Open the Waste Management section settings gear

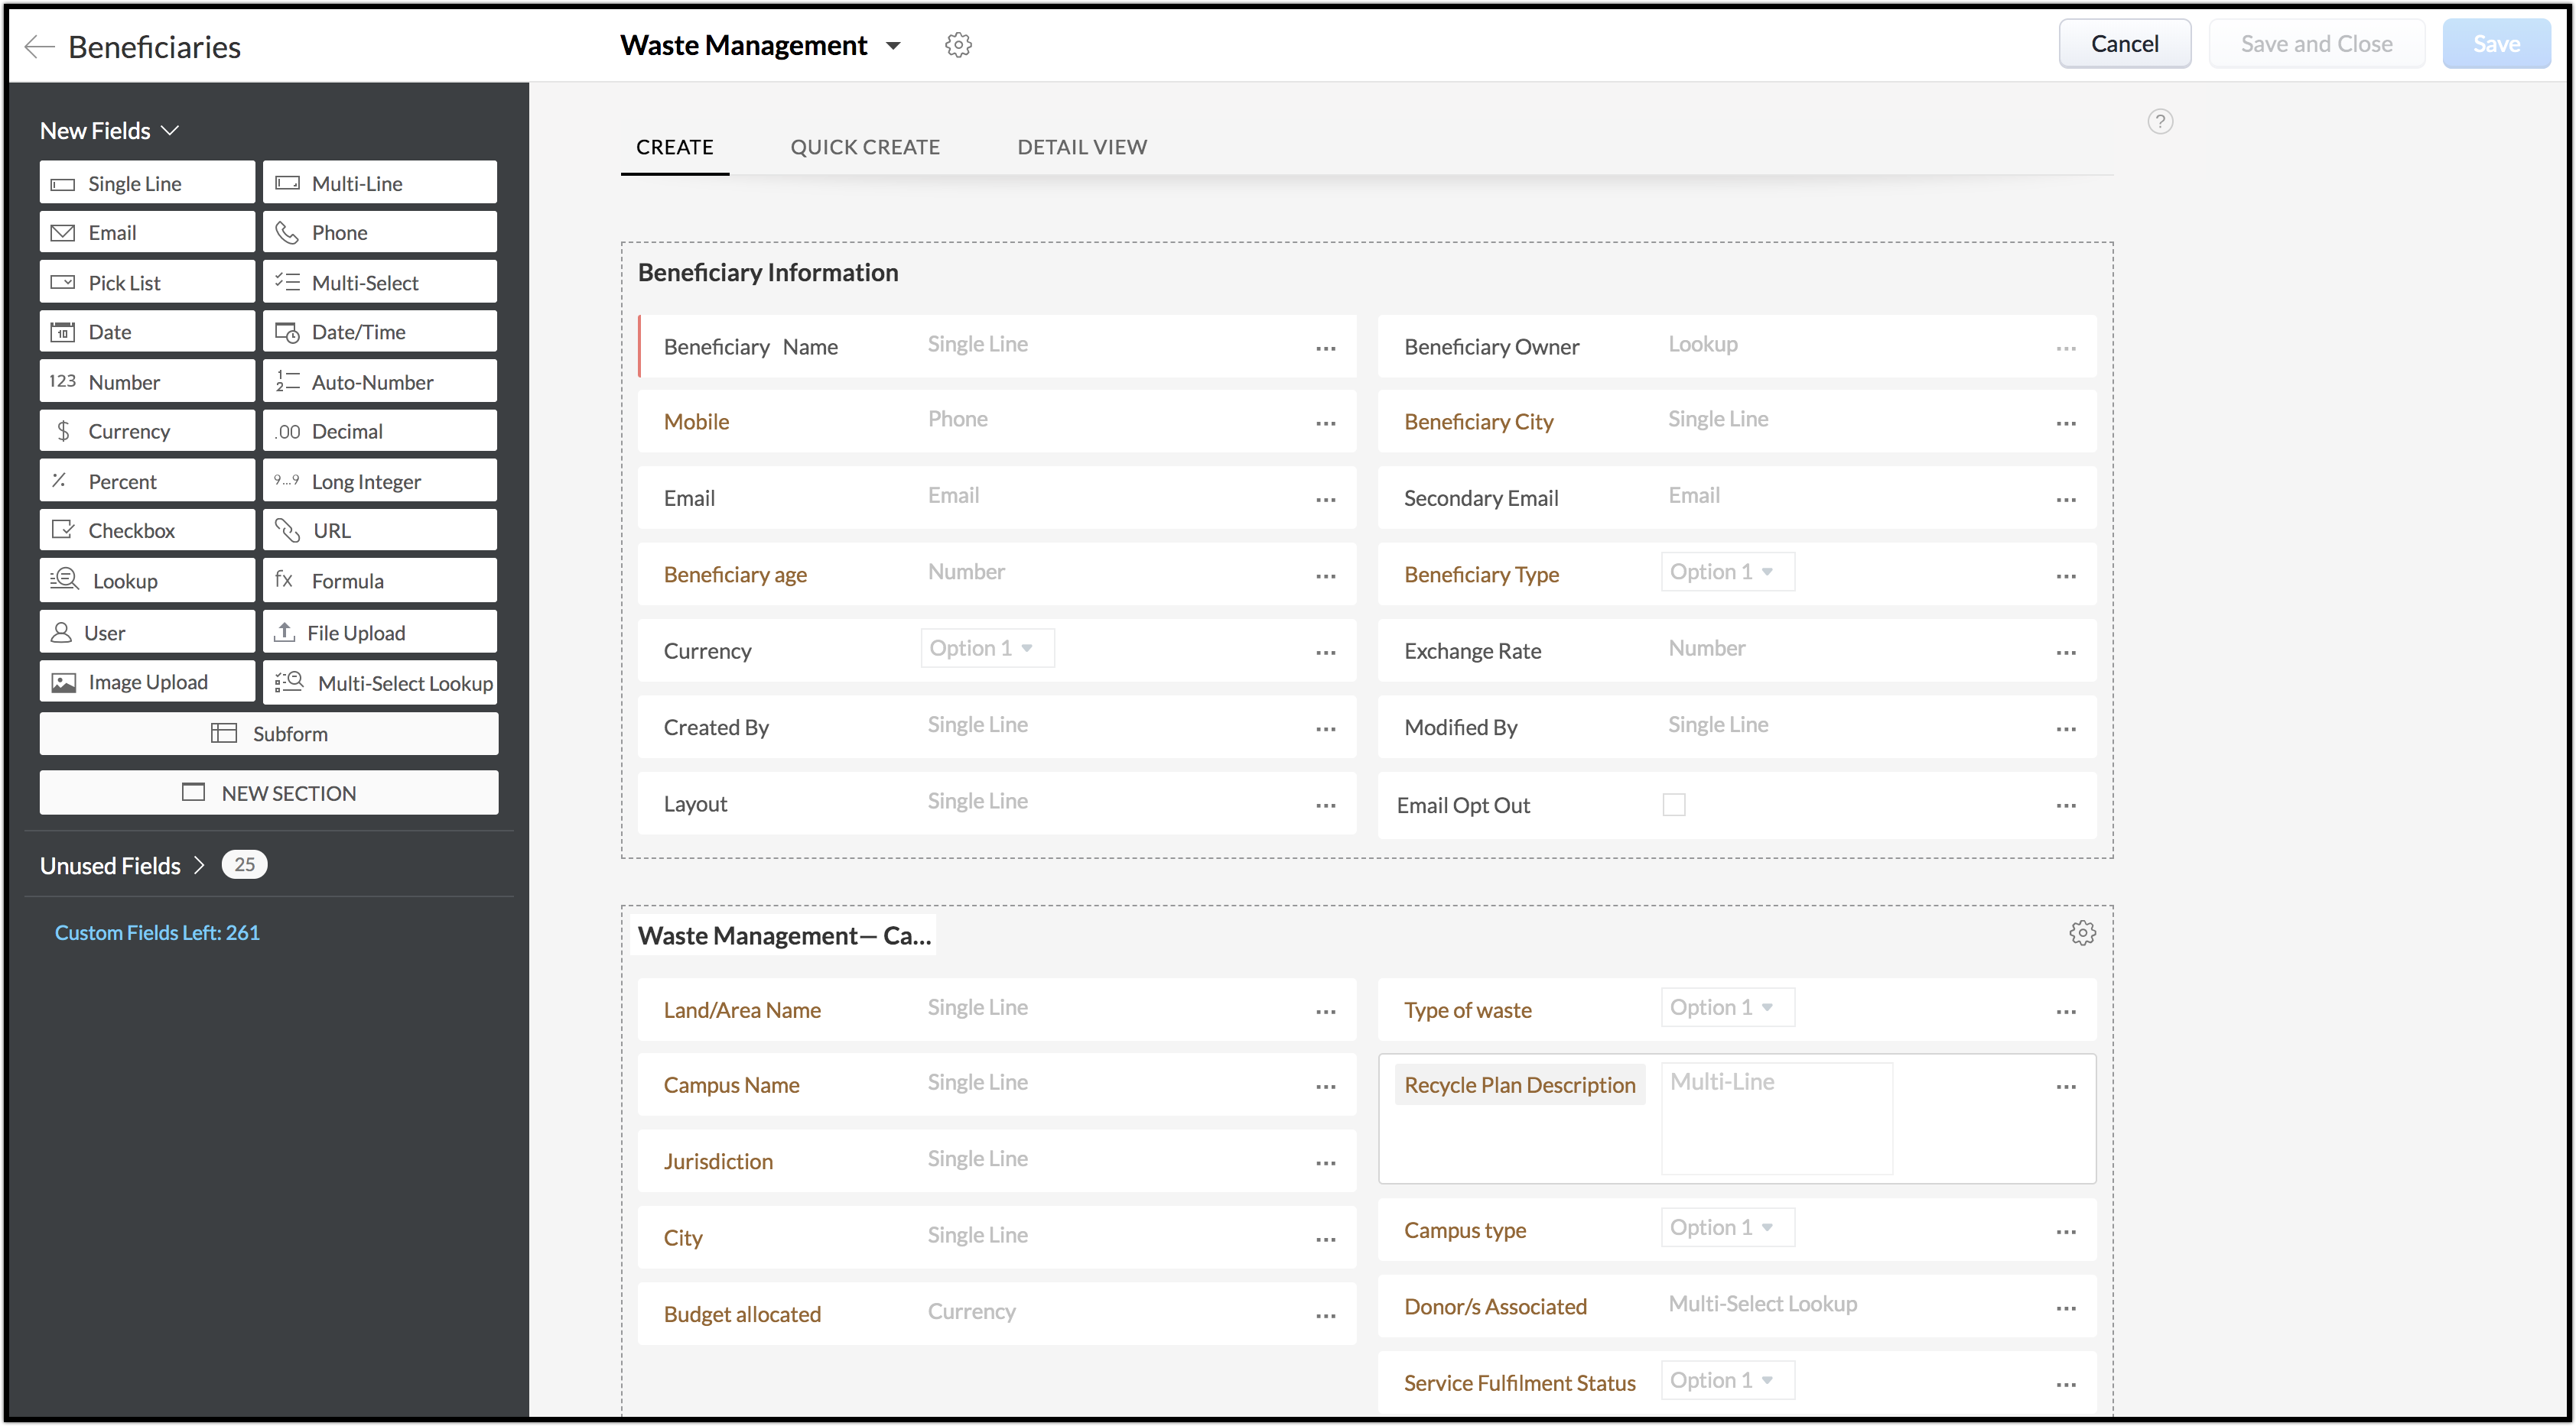click(x=2082, y=932)
